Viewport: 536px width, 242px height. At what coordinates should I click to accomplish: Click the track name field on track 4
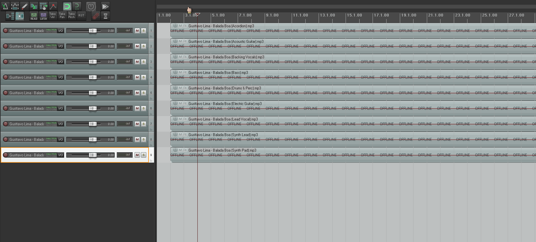click(x=27, y=77)
